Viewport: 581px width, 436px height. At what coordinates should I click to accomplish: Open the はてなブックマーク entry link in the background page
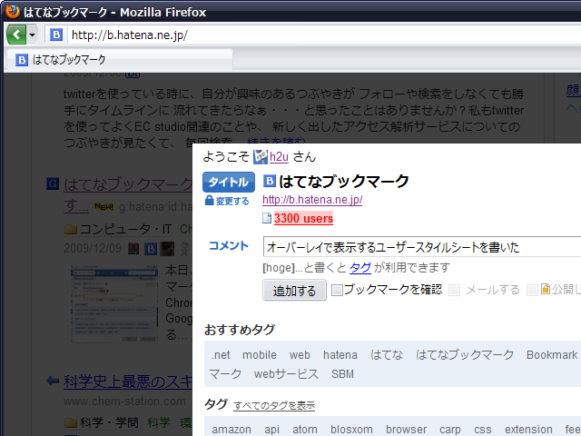(128, 184)
